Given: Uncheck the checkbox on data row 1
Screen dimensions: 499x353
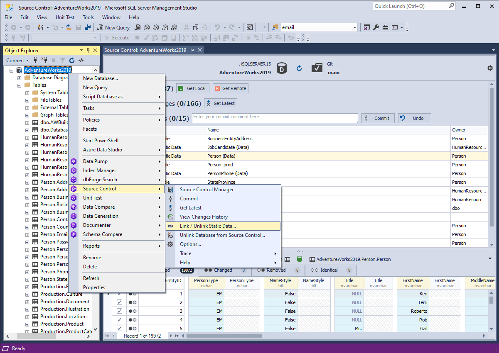Looking at the screenshot, I should [x=120, y=294].
